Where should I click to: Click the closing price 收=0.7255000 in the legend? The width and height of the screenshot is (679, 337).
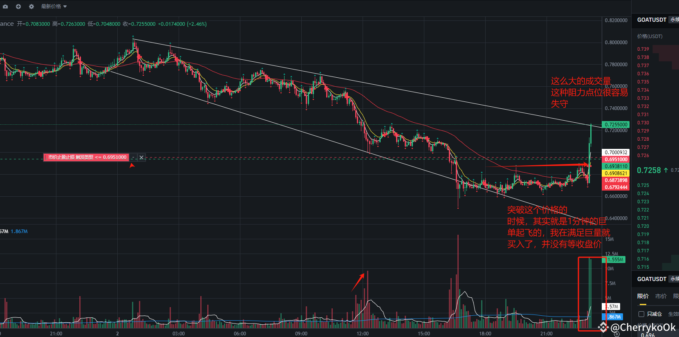point(139,24)
